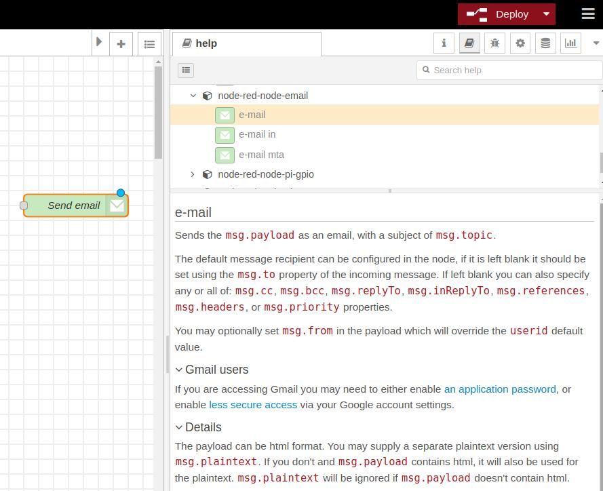Toggle the help topics list button
Viewport: 603px width, 491px height.
(186, 70)
